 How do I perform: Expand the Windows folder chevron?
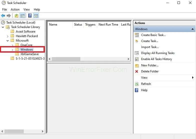(x=13, y=50)
